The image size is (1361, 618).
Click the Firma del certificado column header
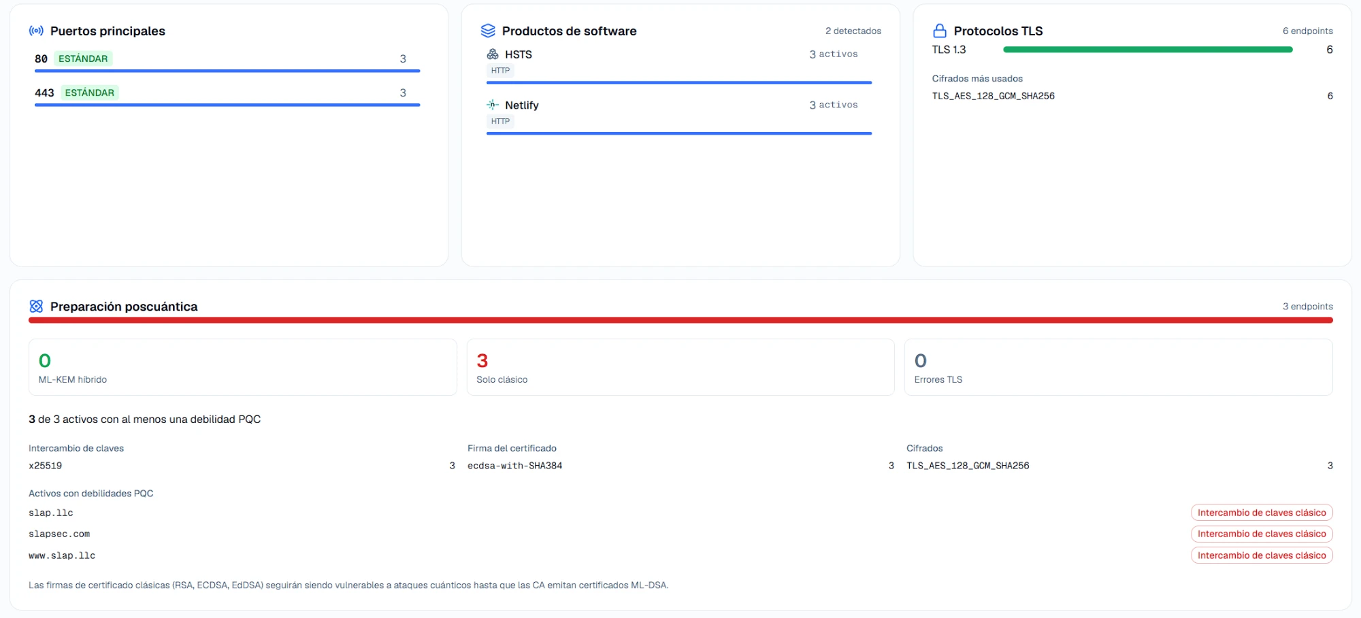[x=512, y=448]
